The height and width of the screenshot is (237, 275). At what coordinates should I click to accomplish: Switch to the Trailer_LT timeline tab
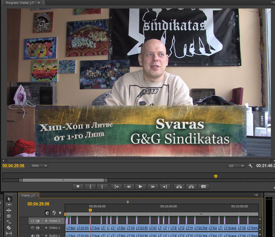click(x=28, y=195)
